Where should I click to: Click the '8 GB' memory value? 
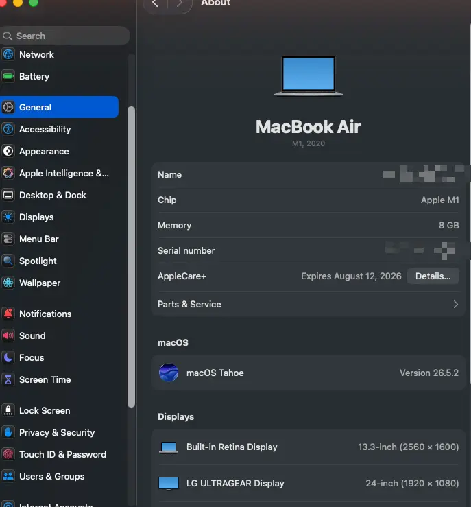tap(448, 225)
